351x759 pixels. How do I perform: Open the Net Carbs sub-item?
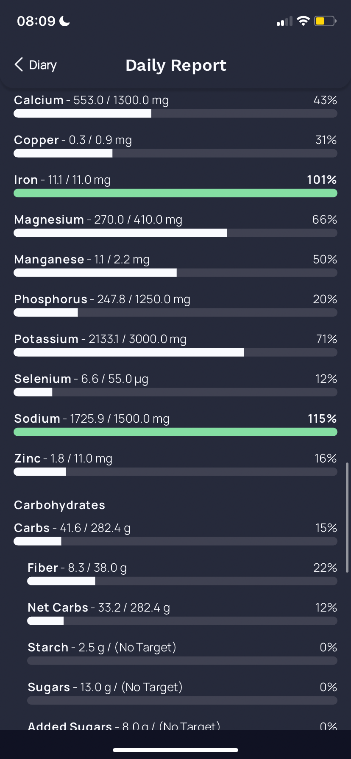pyautogui.click(x=182, y=614)
